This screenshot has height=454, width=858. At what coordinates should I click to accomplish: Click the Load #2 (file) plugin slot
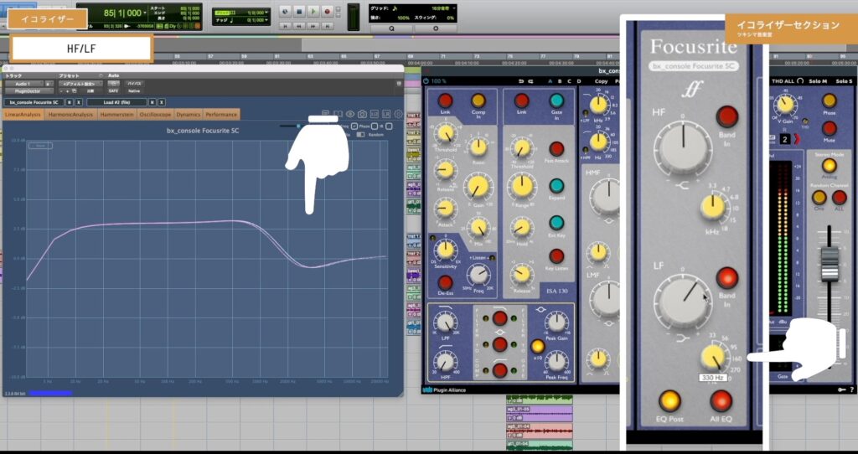pyautogui.click(x=116, y=102)
